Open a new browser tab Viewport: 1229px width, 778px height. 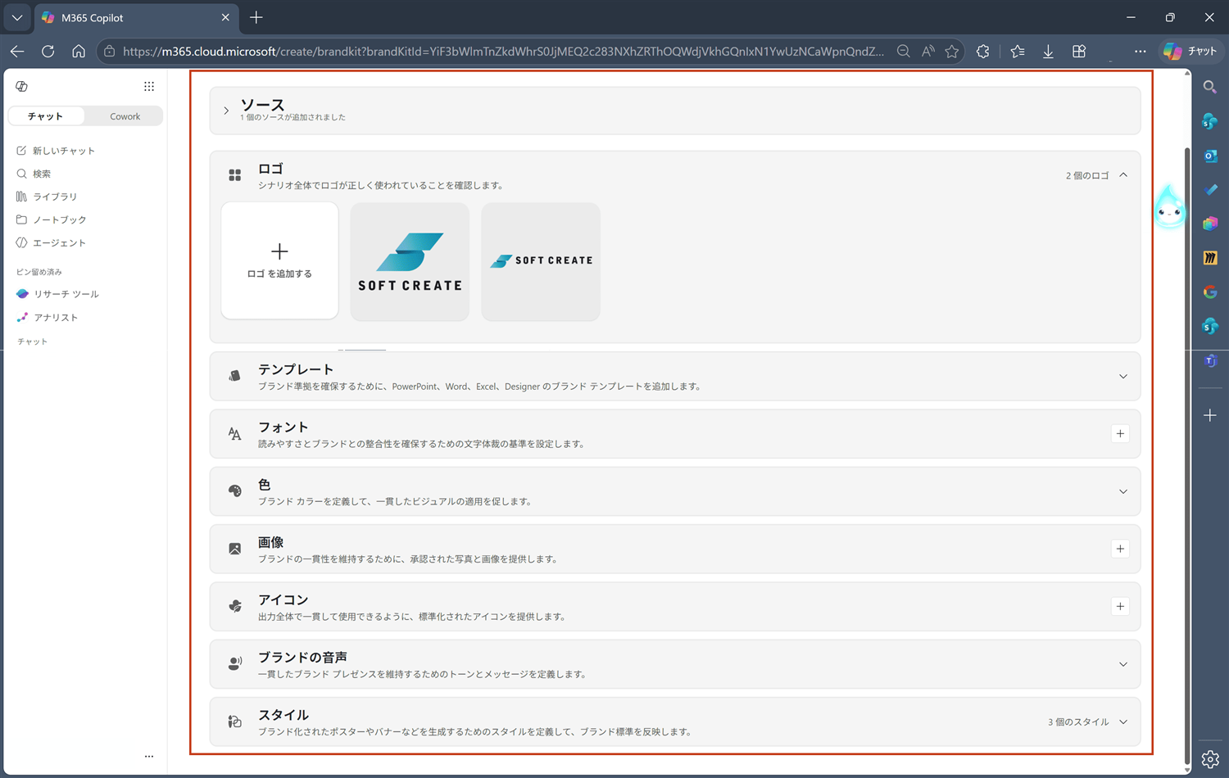point(256,17)
